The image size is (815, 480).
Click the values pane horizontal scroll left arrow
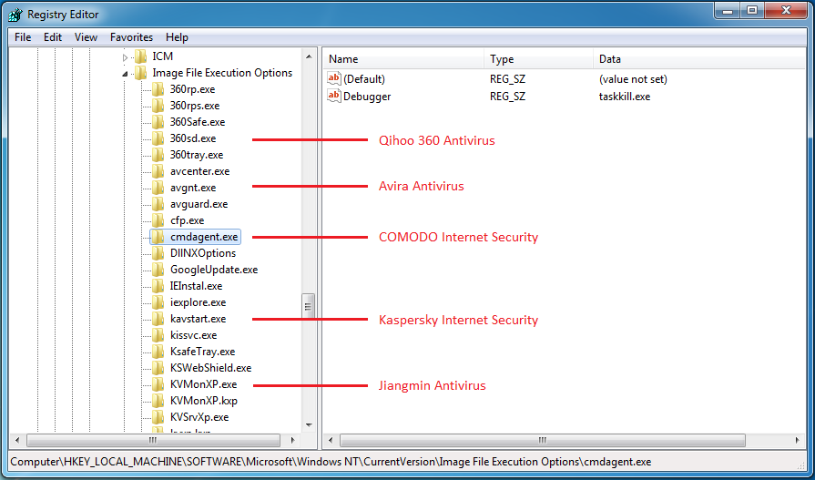[331, 441]
